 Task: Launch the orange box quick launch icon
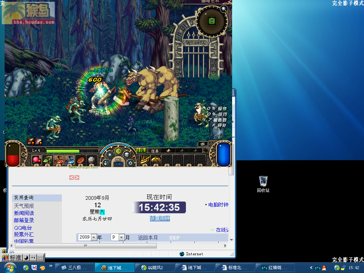(x=42, y=268)
